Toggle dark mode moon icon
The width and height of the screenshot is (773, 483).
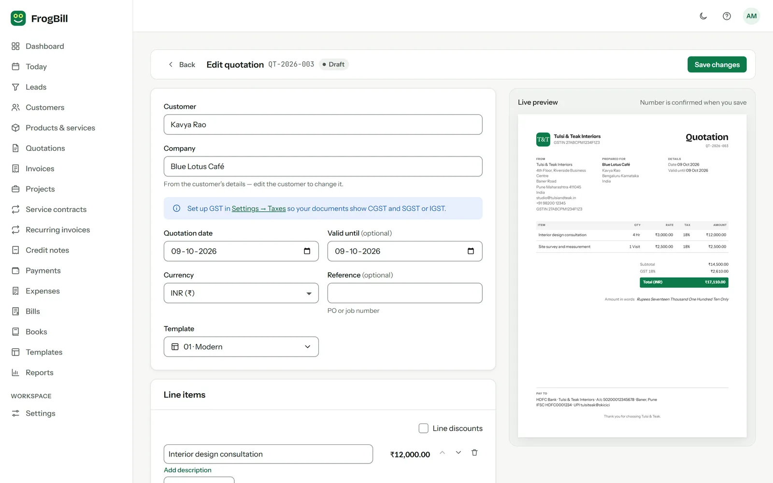click(x=703, y=16)
